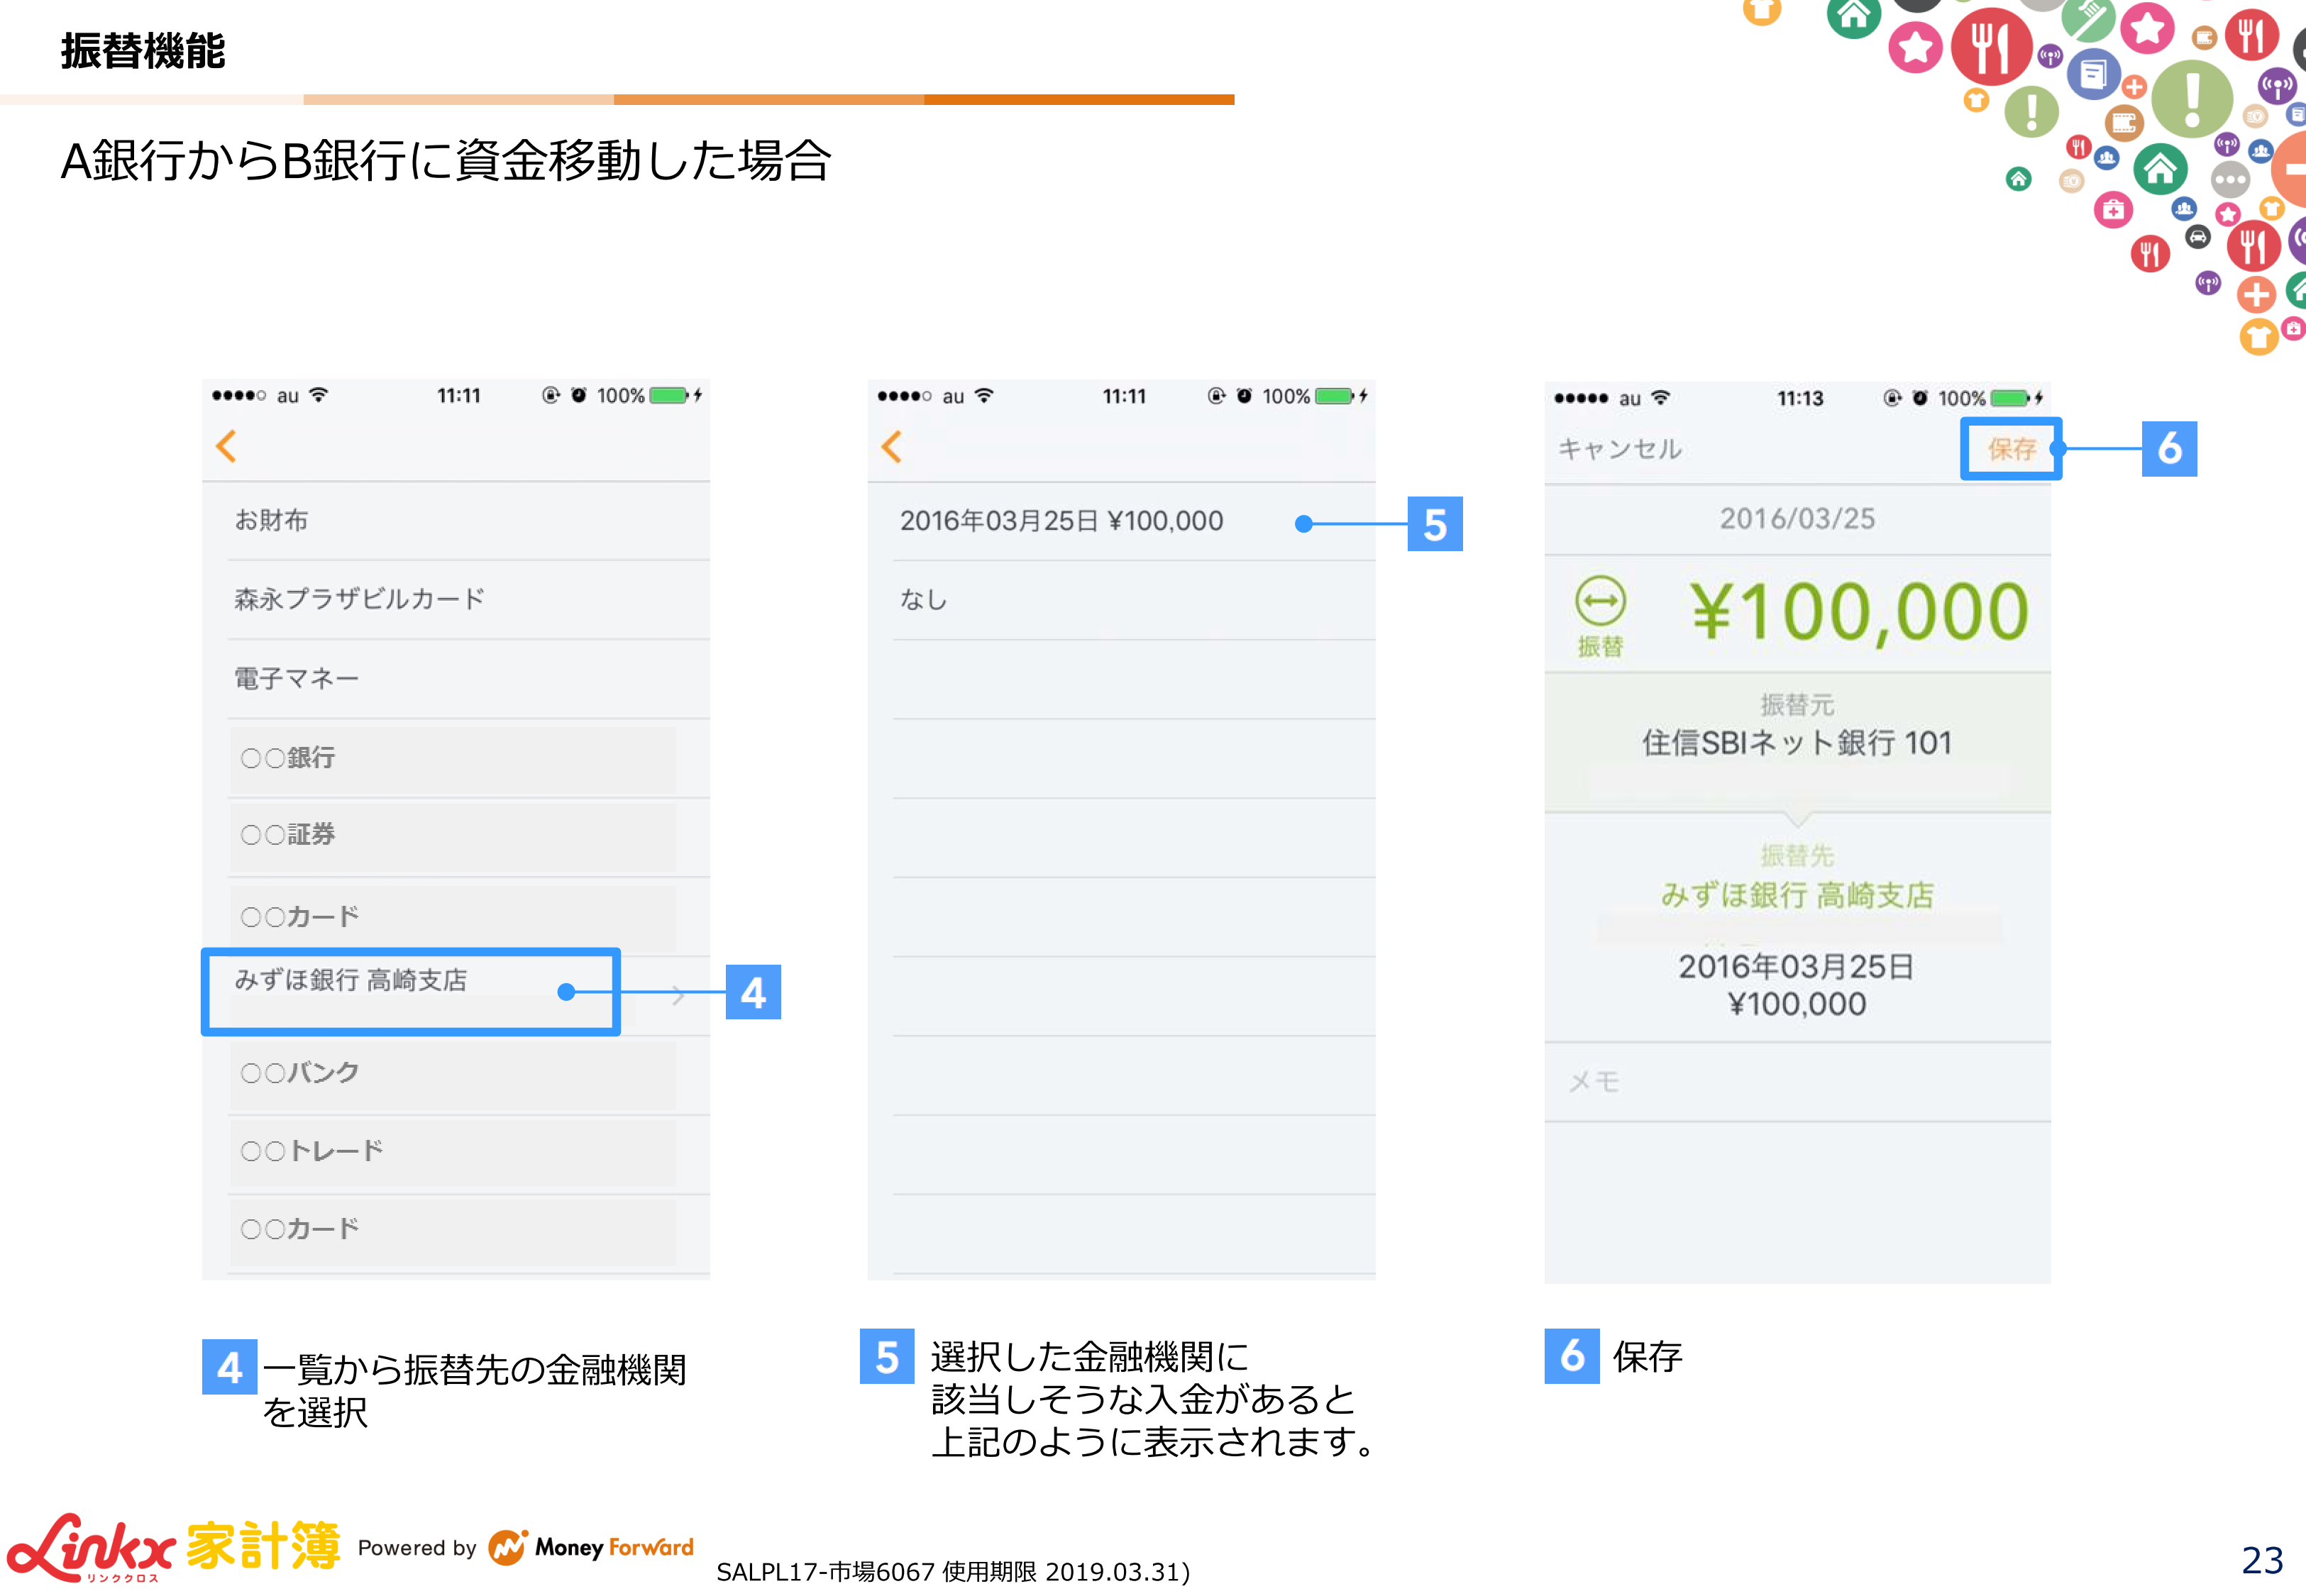The width and height of the screenshot is (2306, 1596).
Task: Tap chevron beside みずほ銀行 高崎支店
Action: (x=679, y=994)
